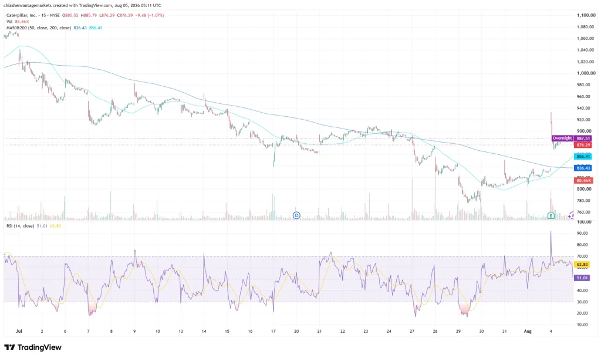Click the 920.00 price axis label
Viewport: 601px width, 358px height.
(x=583, y=120)
